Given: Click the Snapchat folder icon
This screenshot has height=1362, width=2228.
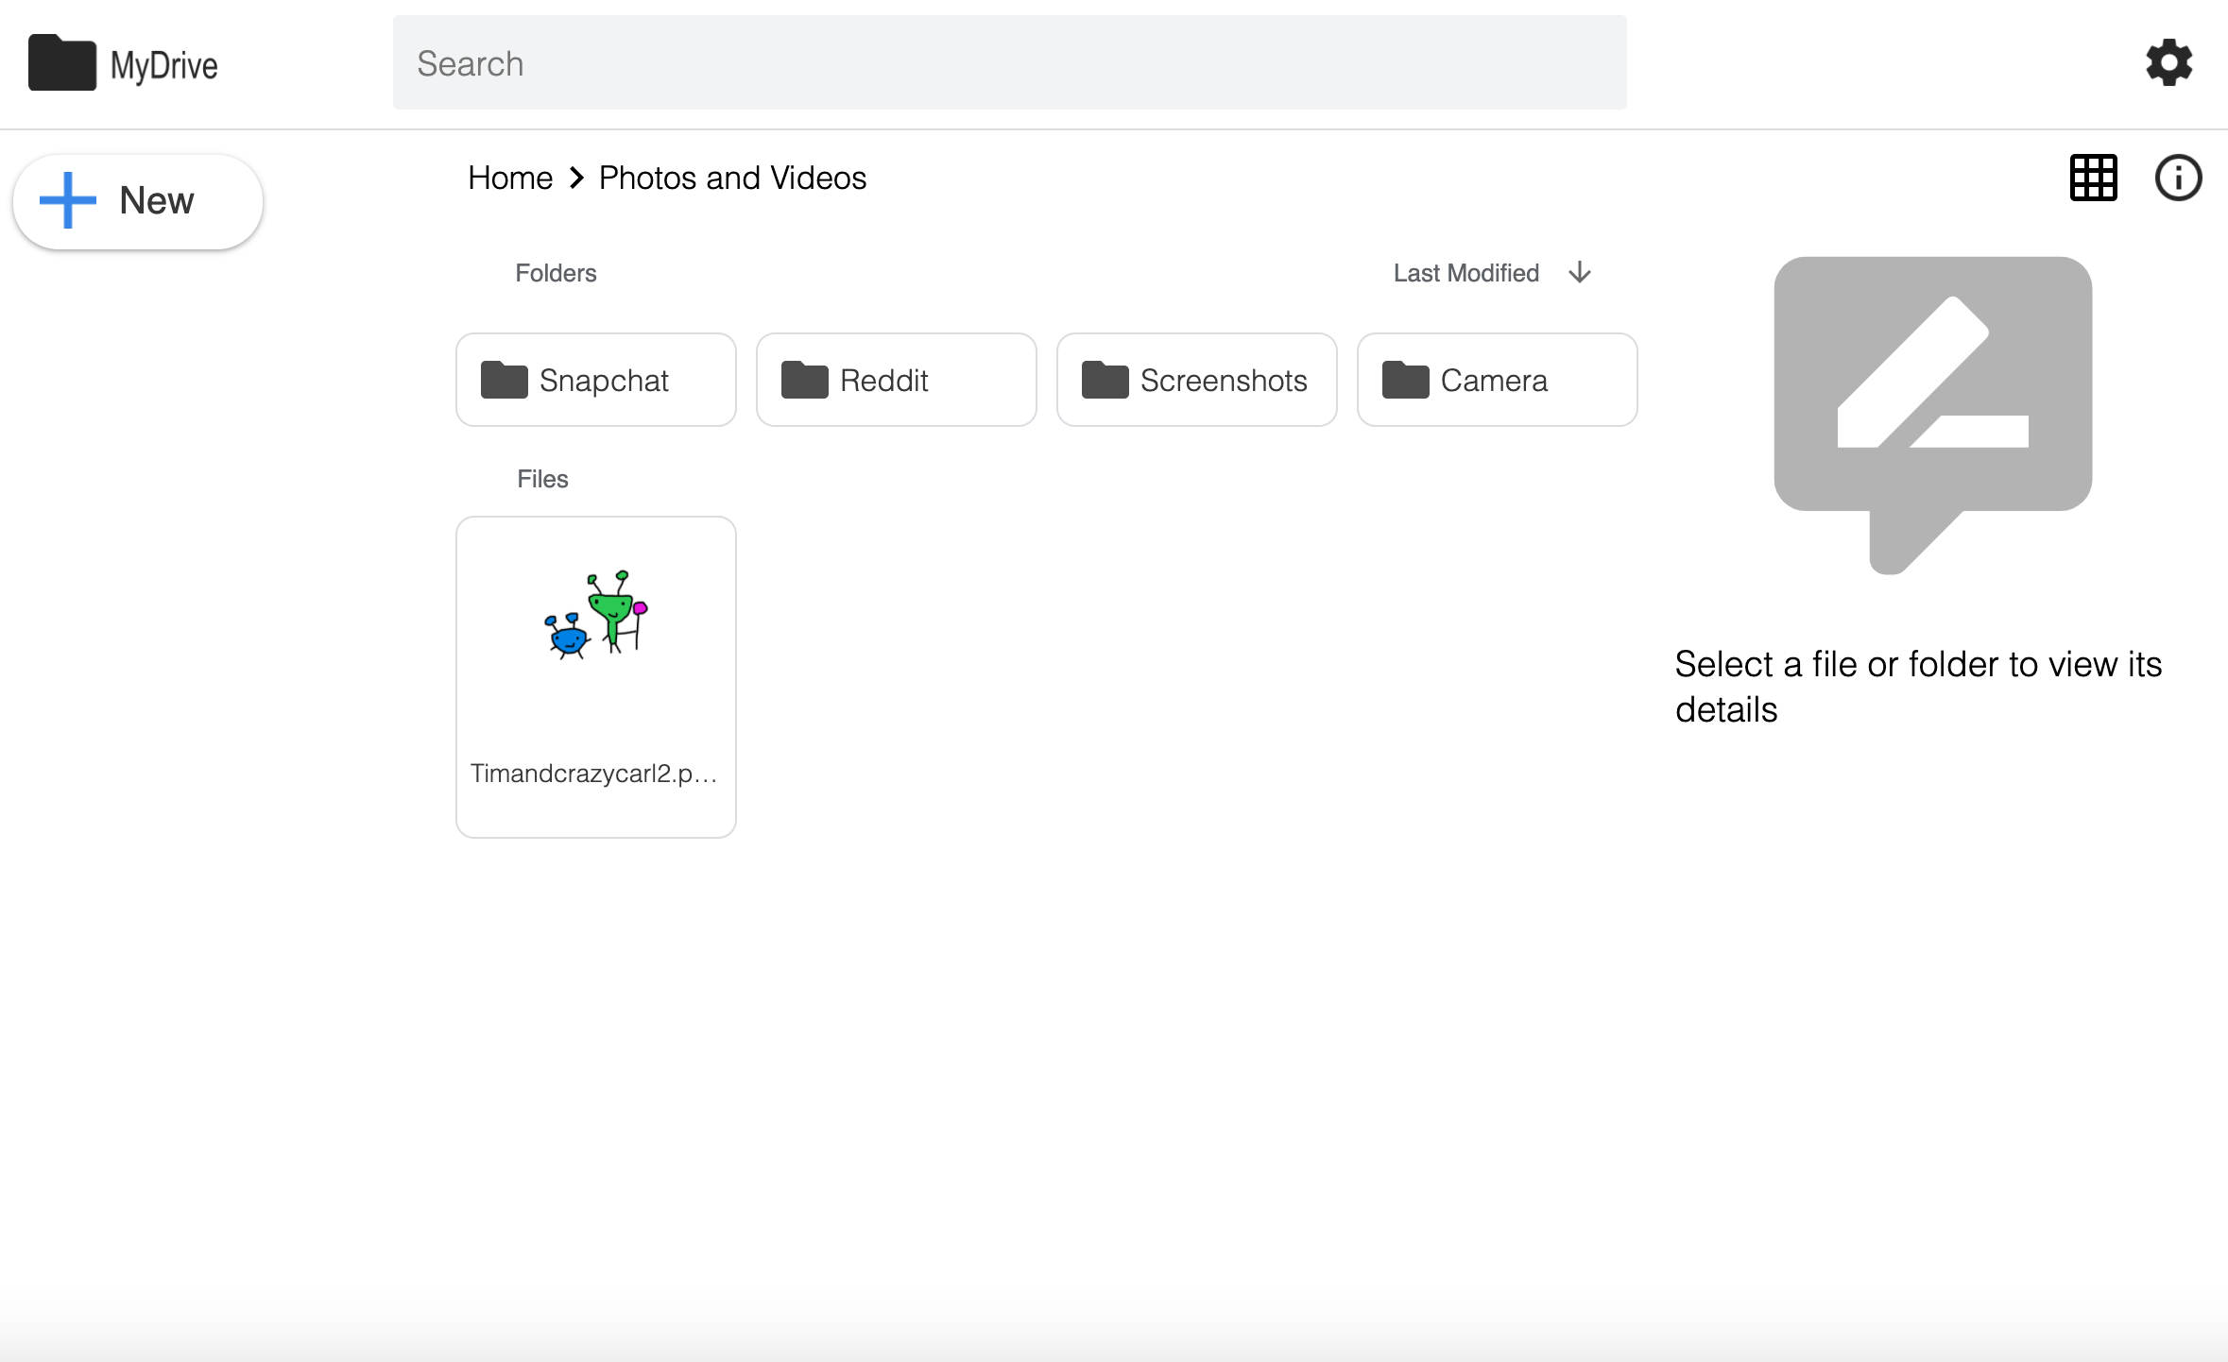Looking at the screenshot, I should 504,380.
